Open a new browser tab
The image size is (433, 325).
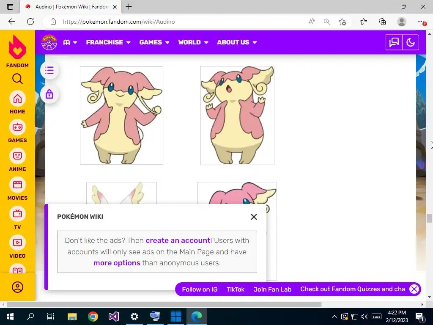[x=129, y=7]
